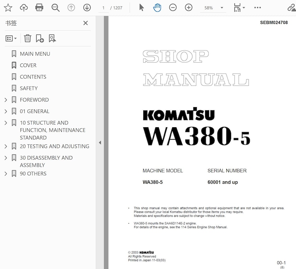Zoom in with the plus button
The height and width of the screenshot is (269, 296).
(x=189, y=8)
